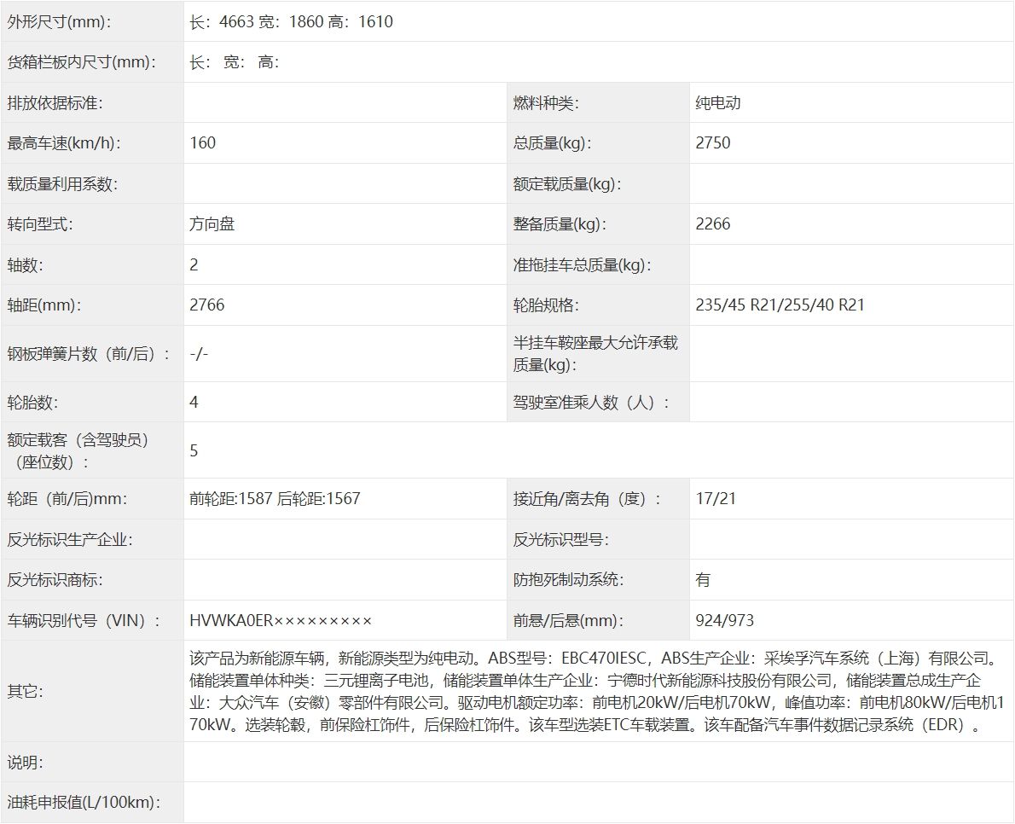Screen dimensions: 1015x824
Task: Select axle count value 2
Action: point(194,264)
